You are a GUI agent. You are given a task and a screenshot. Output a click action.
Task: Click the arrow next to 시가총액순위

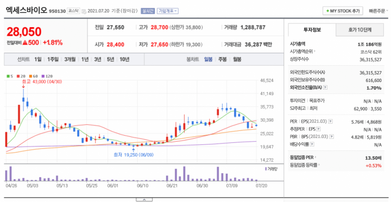click(314, 52)
